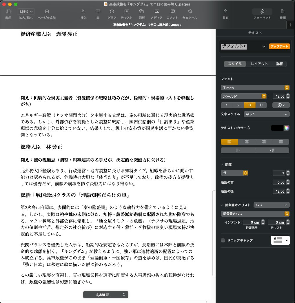
Task: Click the black text color swatch
Action: [x=277, y=128]
